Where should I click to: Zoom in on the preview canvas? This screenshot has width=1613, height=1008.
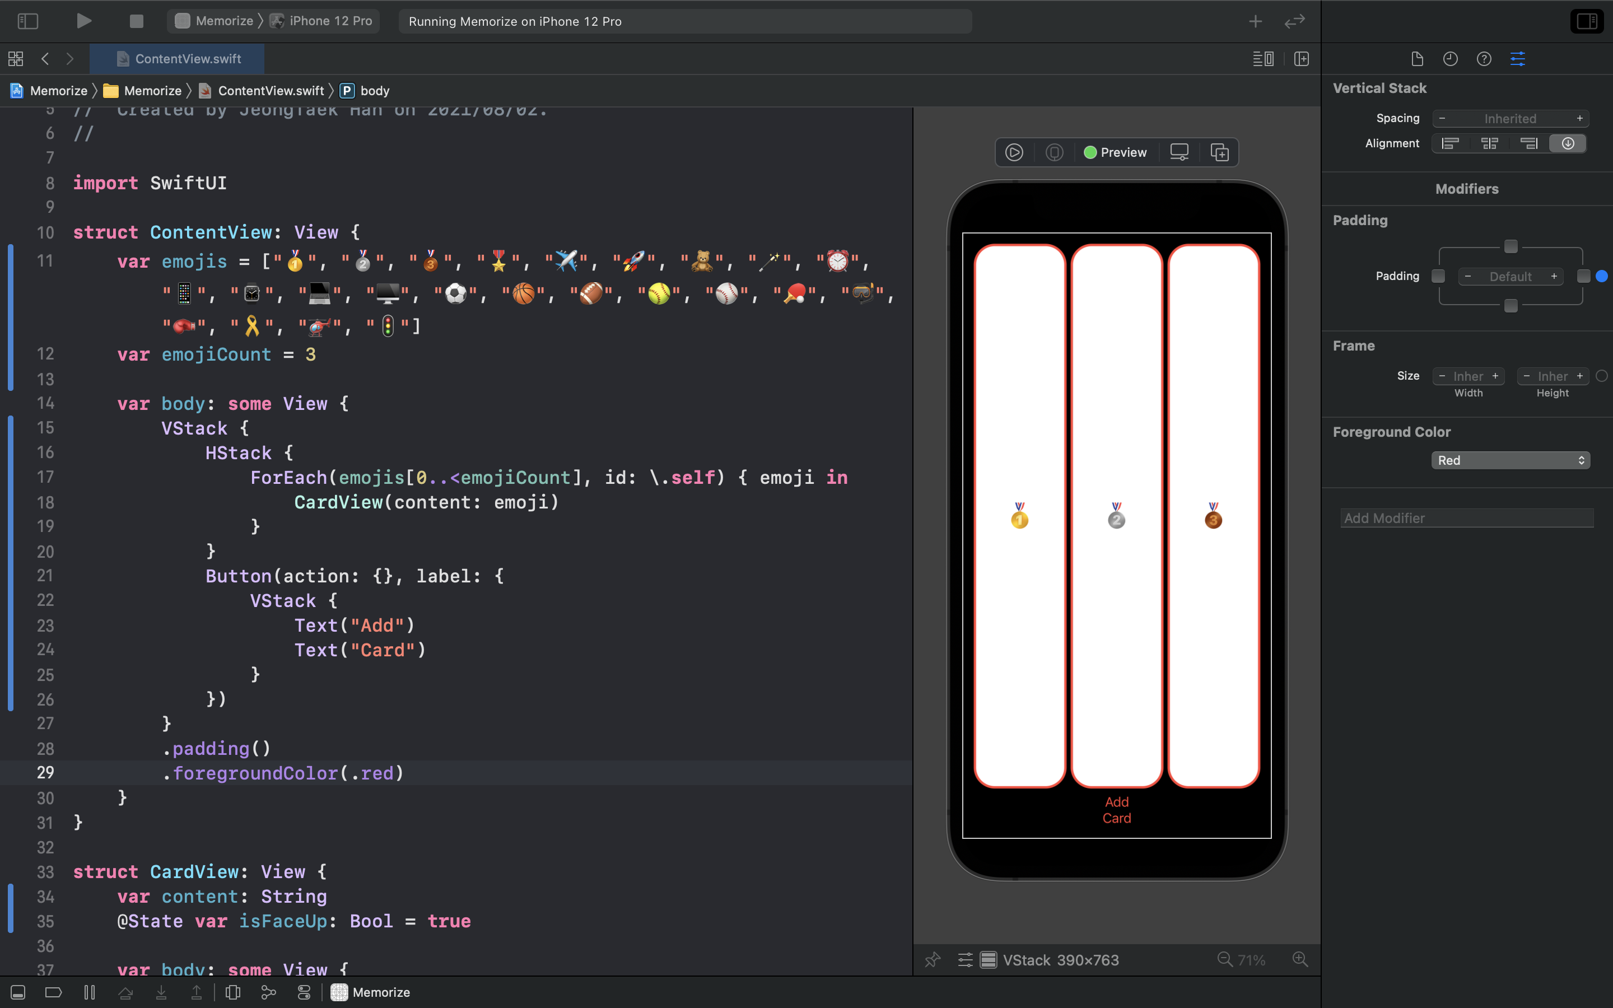point(1300,960)
